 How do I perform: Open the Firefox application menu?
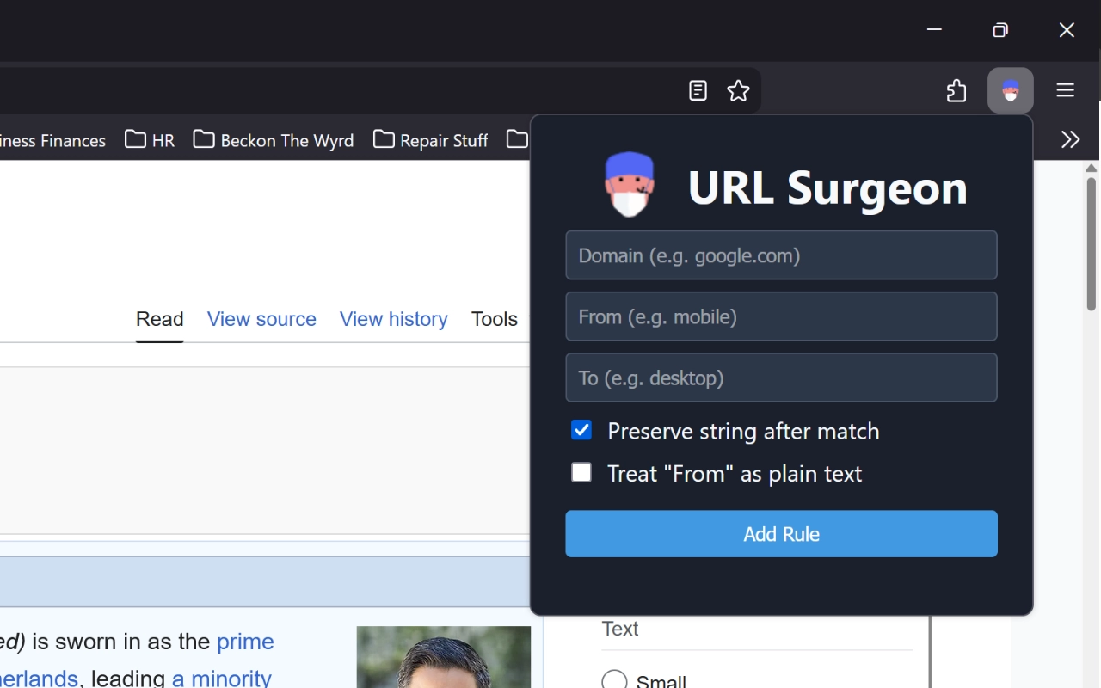click(1065, 90)
